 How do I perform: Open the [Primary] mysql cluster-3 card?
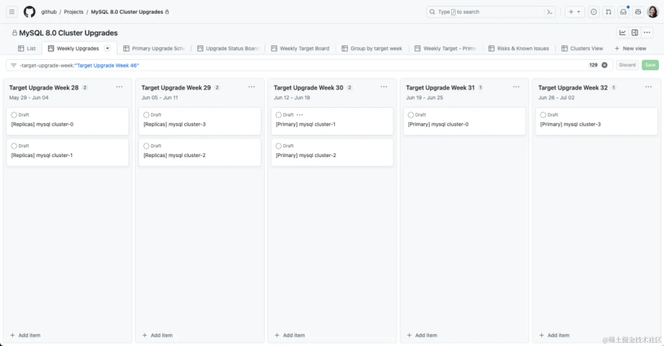point(597,121)
